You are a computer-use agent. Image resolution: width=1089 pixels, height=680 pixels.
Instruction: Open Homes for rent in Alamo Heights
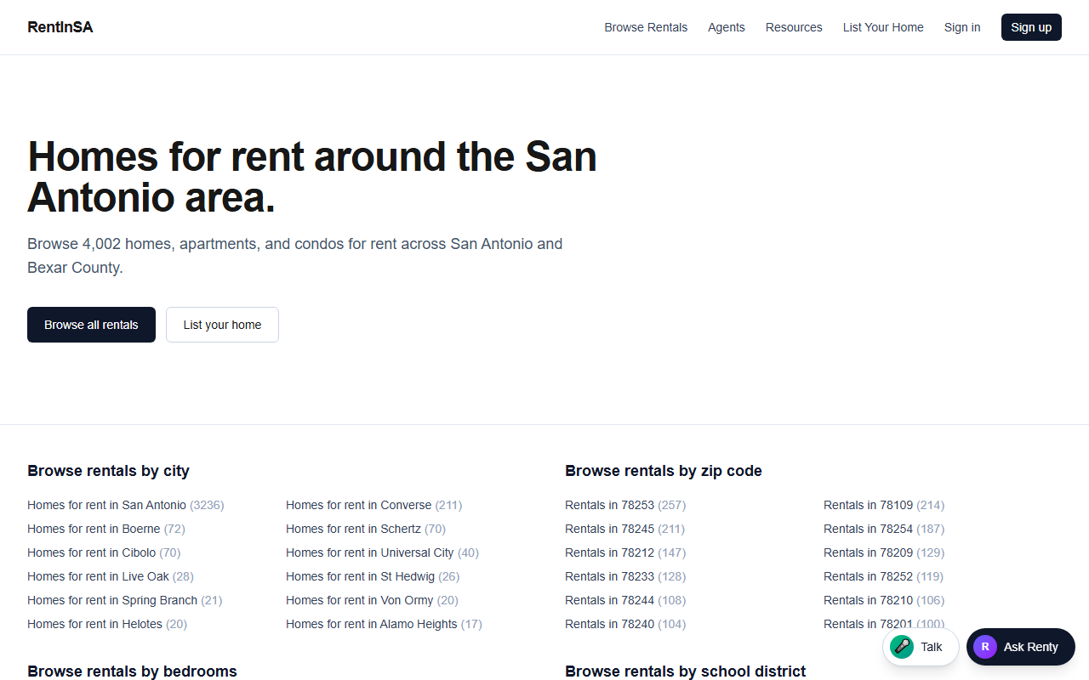[384, 624]
